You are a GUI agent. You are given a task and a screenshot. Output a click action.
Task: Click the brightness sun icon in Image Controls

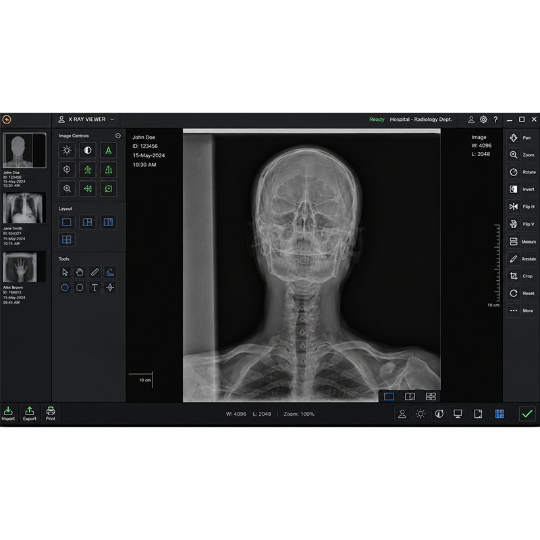click(67, 150)
